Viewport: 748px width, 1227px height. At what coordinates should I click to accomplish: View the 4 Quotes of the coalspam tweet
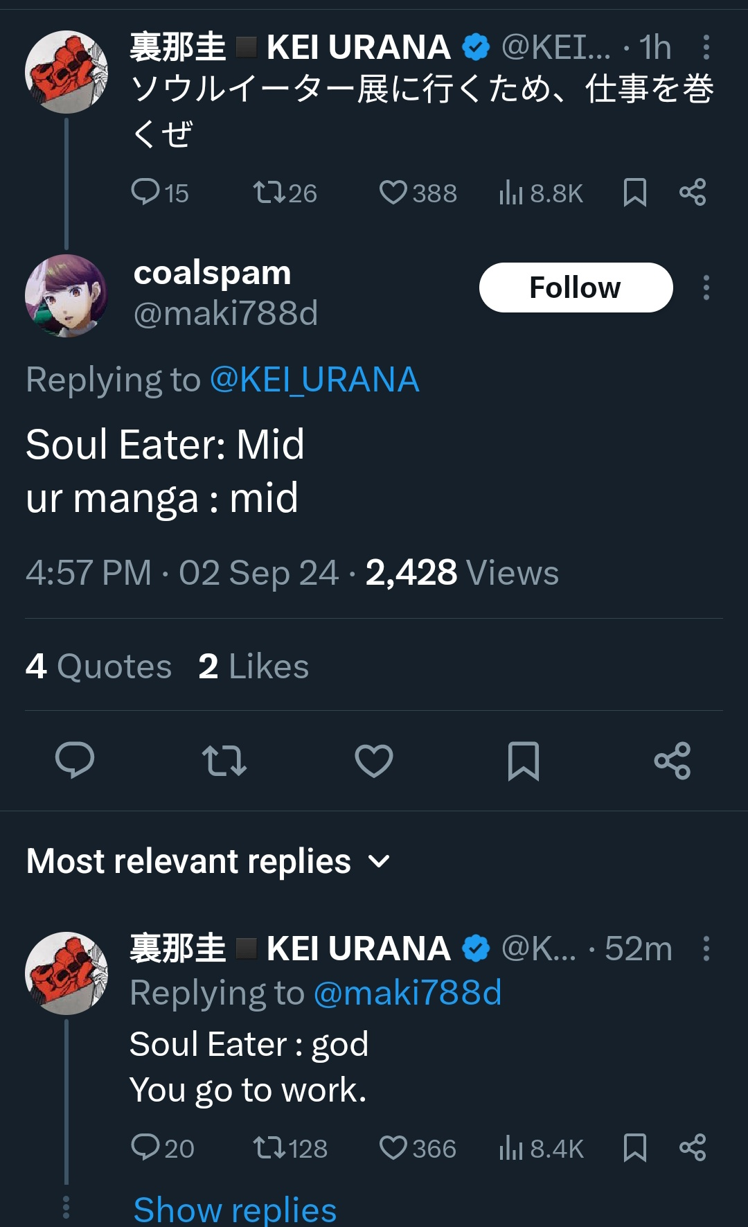pyautogui.click(x=98, y=666)
